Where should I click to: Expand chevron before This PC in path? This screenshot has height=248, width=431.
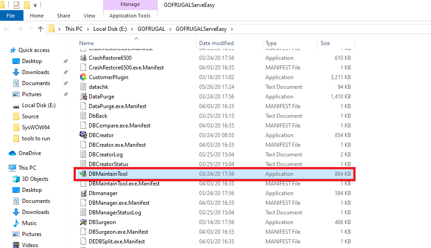click(59, 29)
